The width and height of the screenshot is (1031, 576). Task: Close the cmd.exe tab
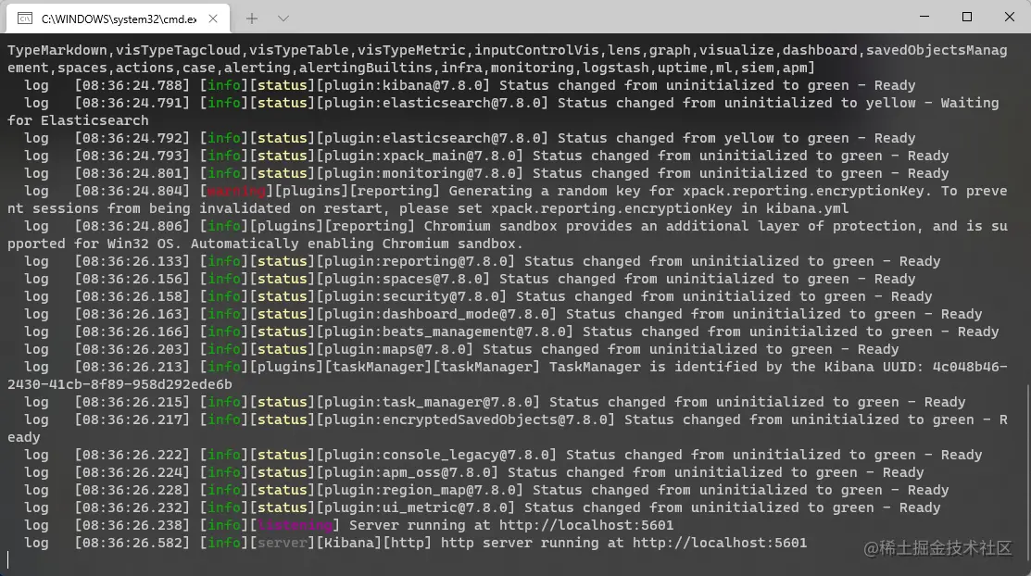pyautogui.click(x=213, y=19)
